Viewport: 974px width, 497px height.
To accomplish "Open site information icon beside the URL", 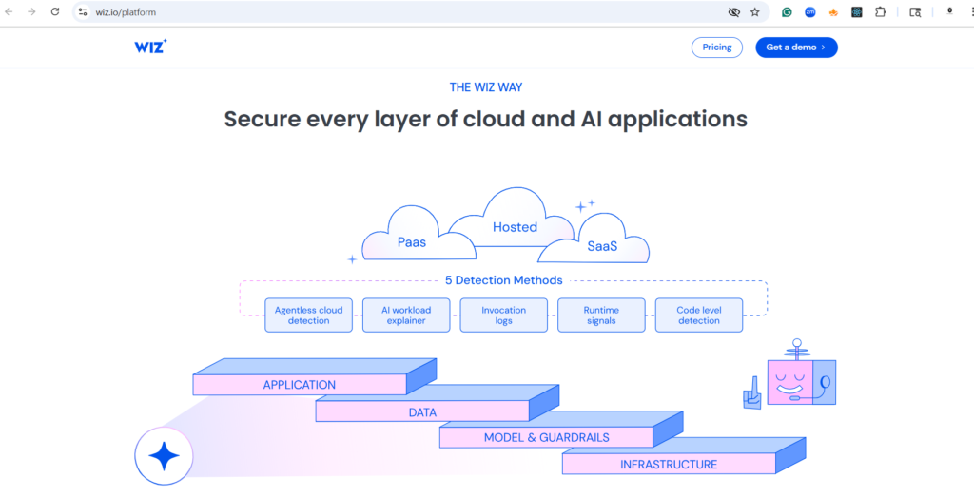I will click(x=83, y=12).
